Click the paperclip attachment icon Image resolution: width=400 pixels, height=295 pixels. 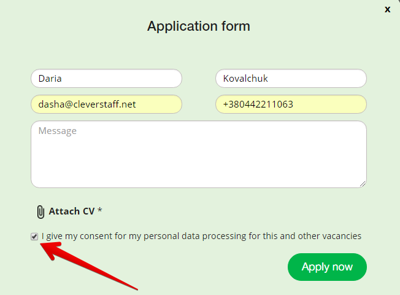coord(40,211)
